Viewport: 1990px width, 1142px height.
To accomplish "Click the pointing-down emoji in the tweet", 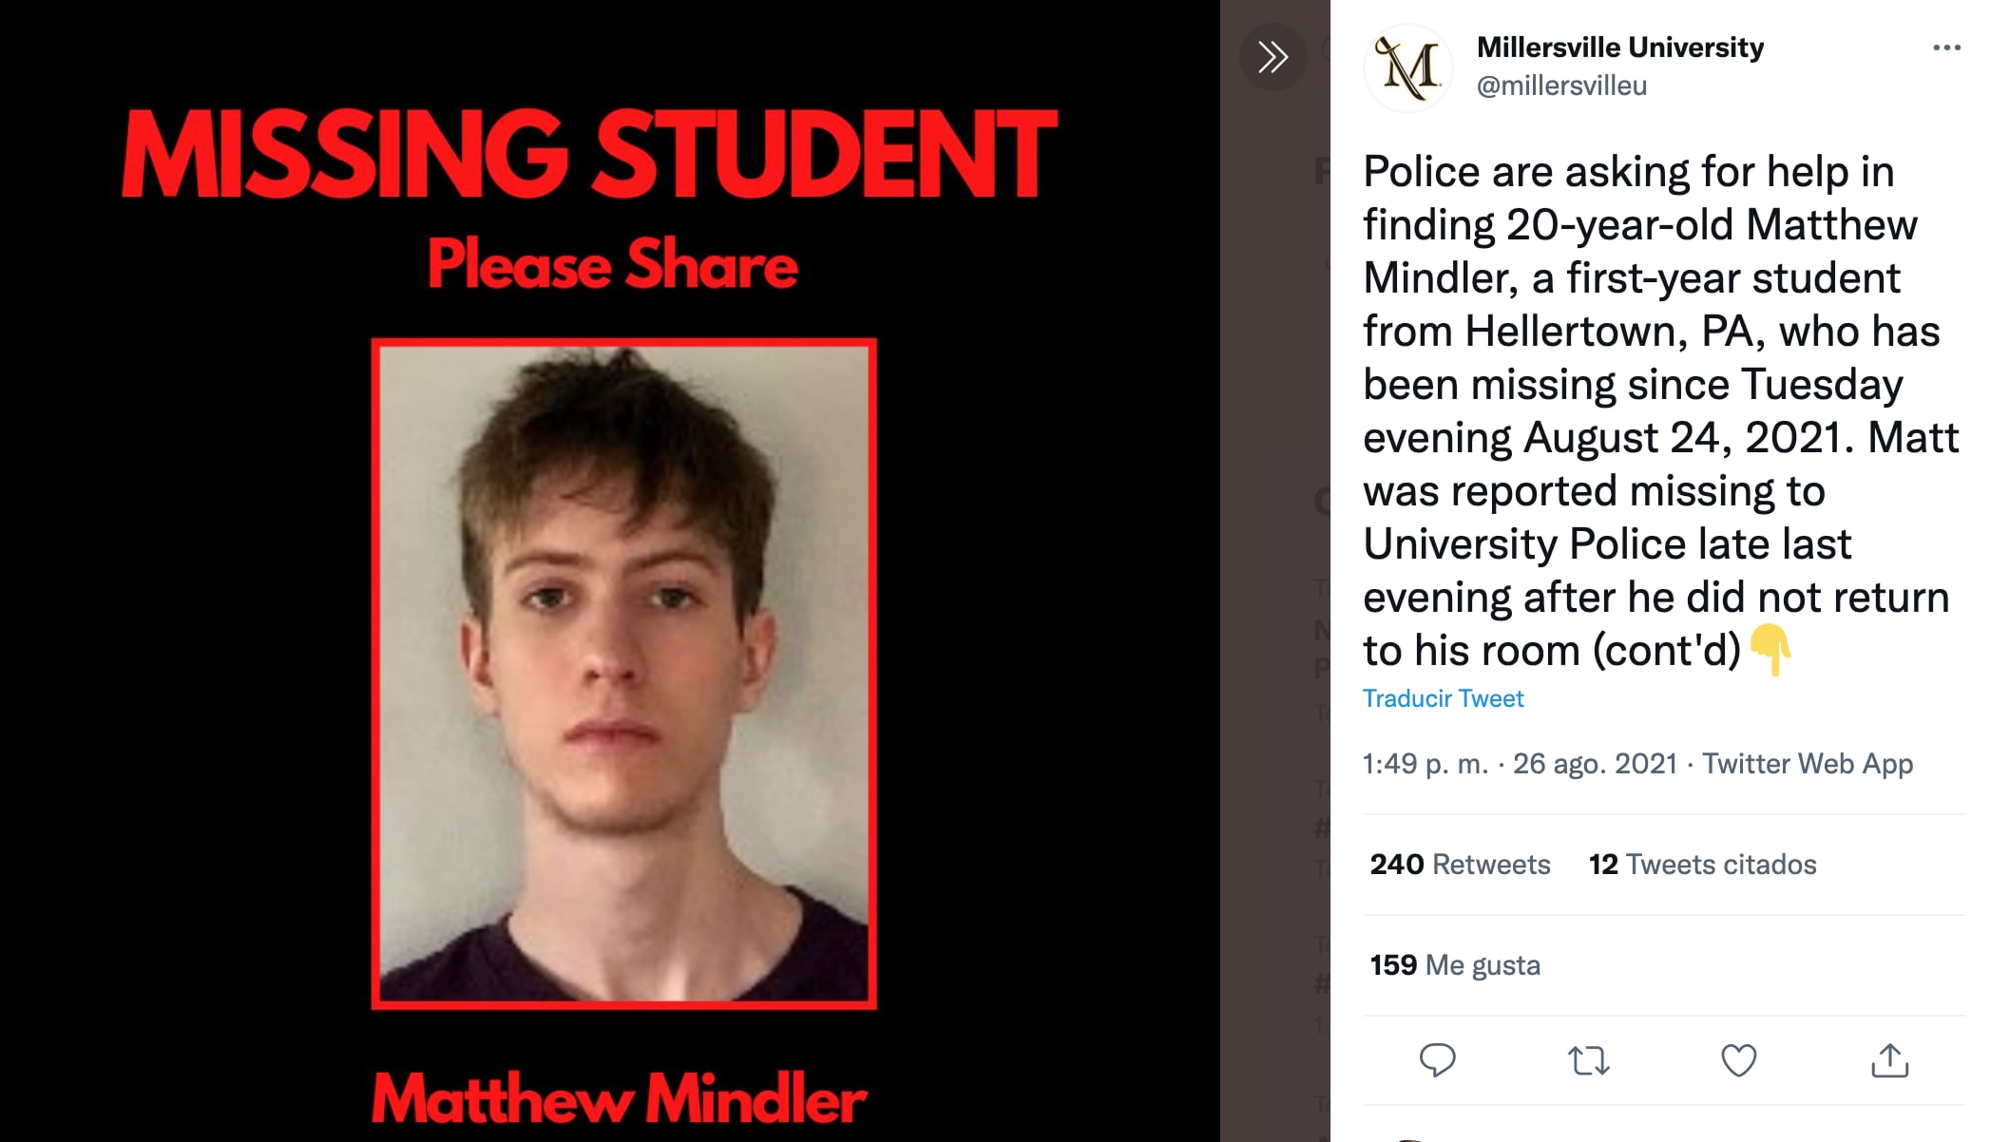I will click(x=1770, y=651).
